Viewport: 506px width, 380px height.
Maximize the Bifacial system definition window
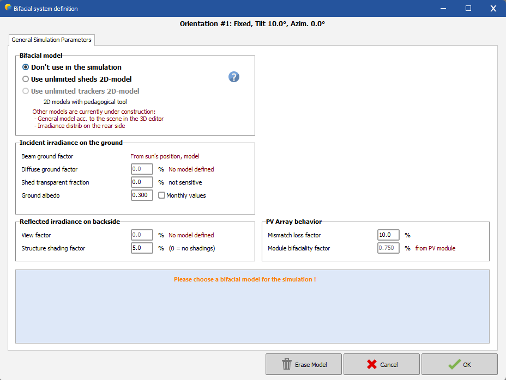tap(468, 8)
